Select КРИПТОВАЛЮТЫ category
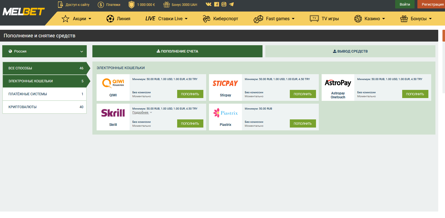This screenshot has width=445, height=218. coord(44,107)
